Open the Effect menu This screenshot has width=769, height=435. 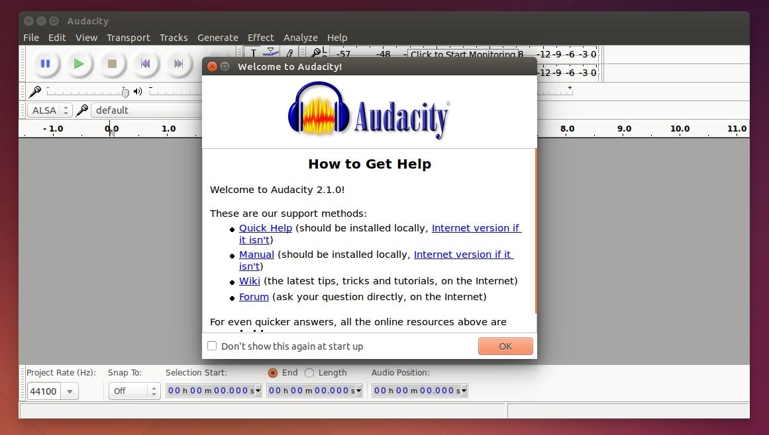(260, 38)
